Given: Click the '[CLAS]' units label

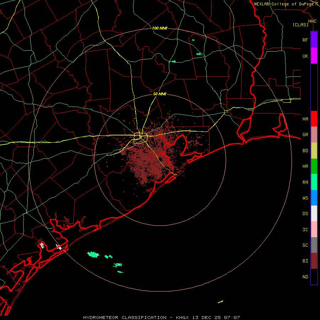Looking at the screenshot, I should 300,25.
